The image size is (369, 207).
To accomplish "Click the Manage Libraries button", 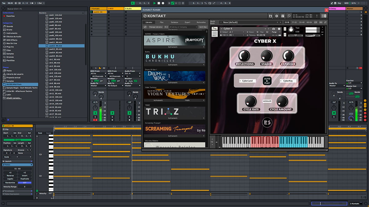I will (156, 27).
